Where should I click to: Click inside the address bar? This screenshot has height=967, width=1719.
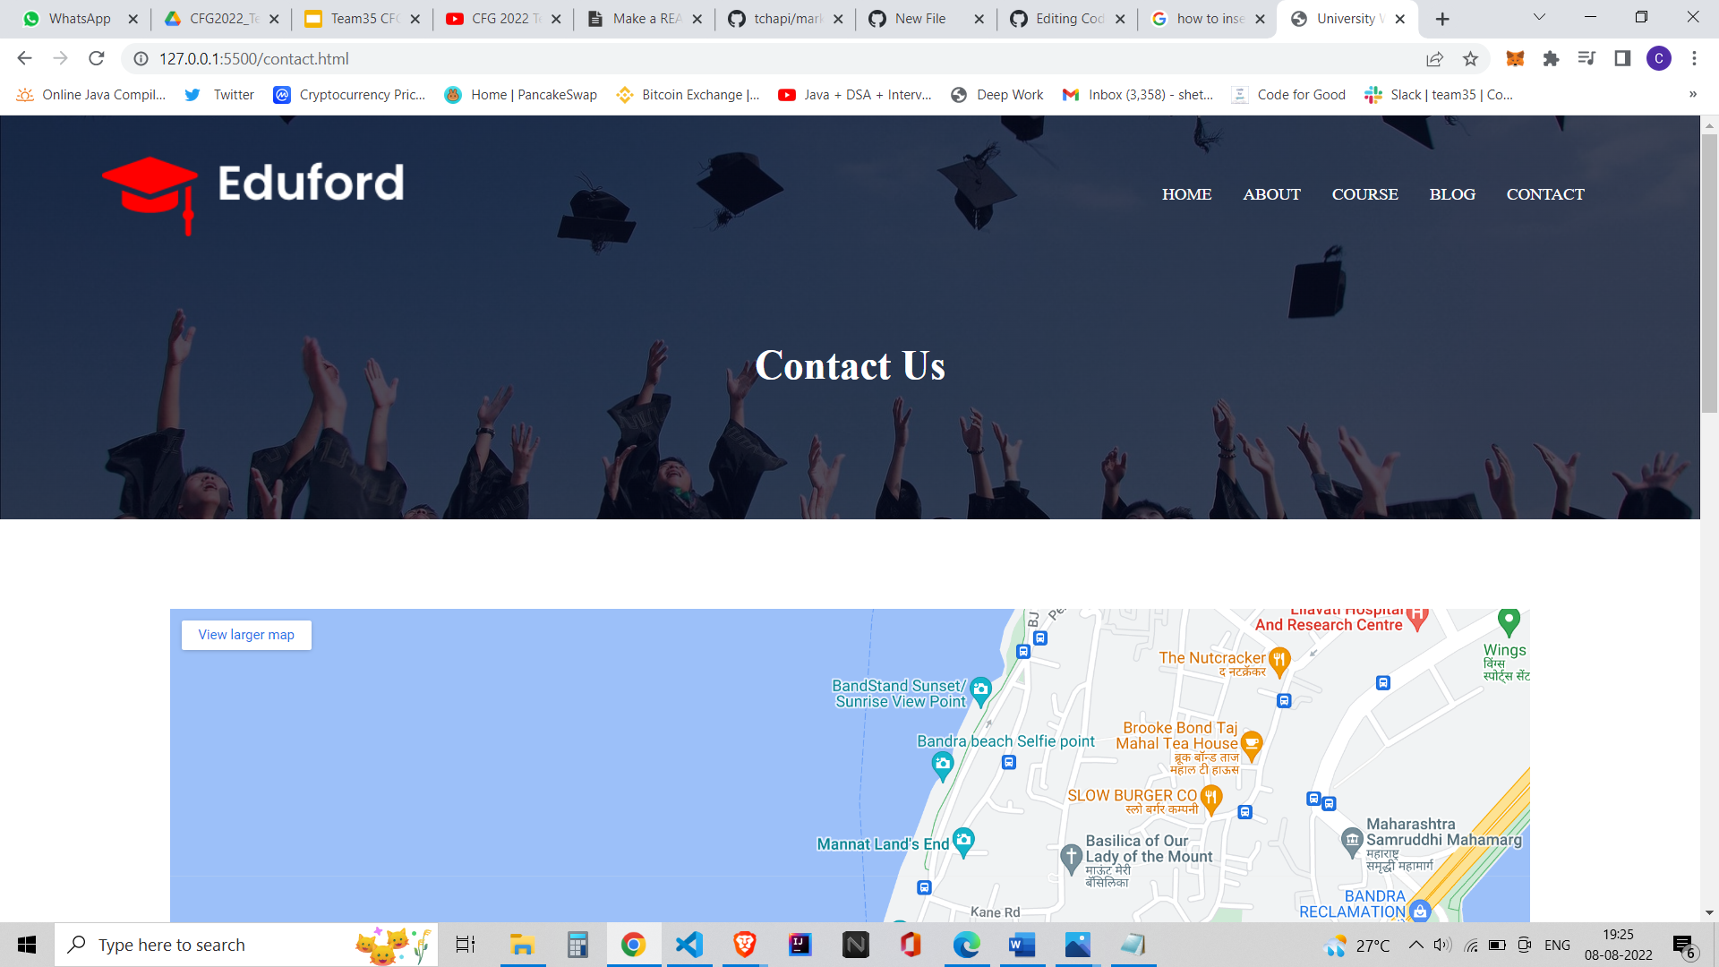pos(358,59)
